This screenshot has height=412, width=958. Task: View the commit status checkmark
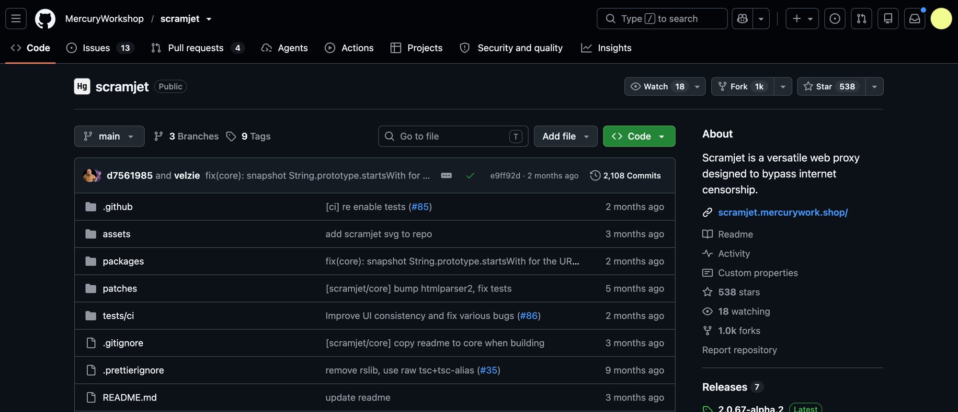[x=470, y=176]
